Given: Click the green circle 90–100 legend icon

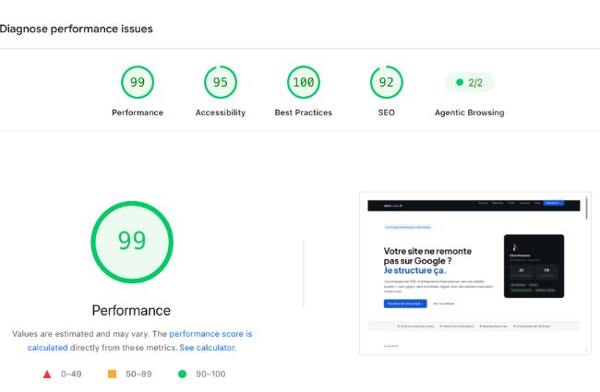Looking at the screenshot, I should 183,374.
